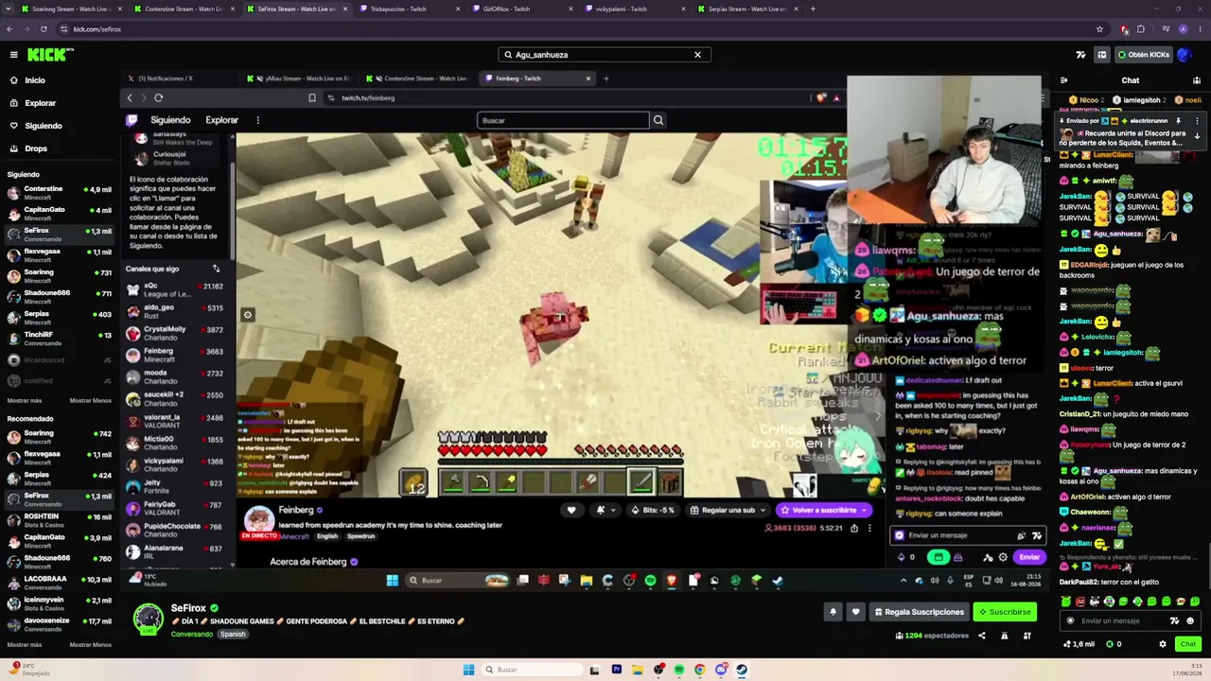This screenshot has width=1211, height=681.
Task: Open the chat points 1,6 mil icon
Action: point(1079,644)
